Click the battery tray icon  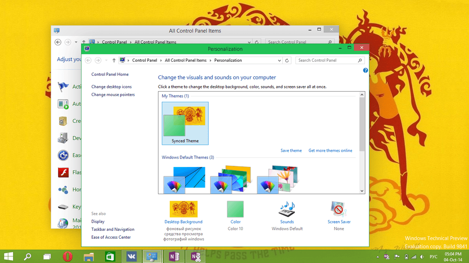pos(406,257)
